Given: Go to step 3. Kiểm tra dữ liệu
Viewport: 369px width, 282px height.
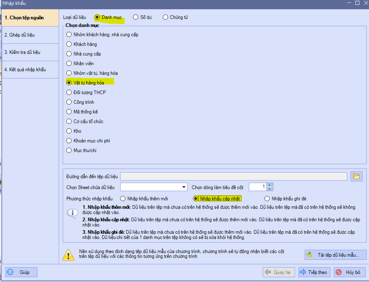Looking at the screenshot, I should (x=30, y=52).
